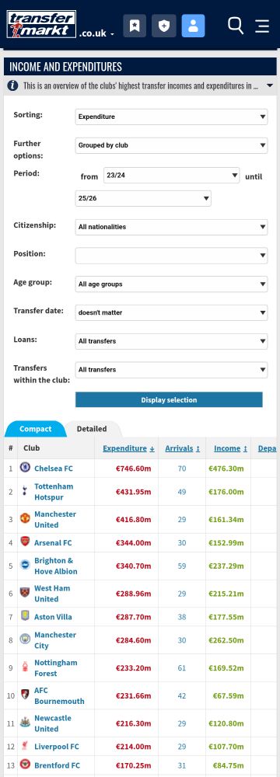Open the empty Position dropdown field
Viewport: 280px width, 777px height.
point(171,256)
